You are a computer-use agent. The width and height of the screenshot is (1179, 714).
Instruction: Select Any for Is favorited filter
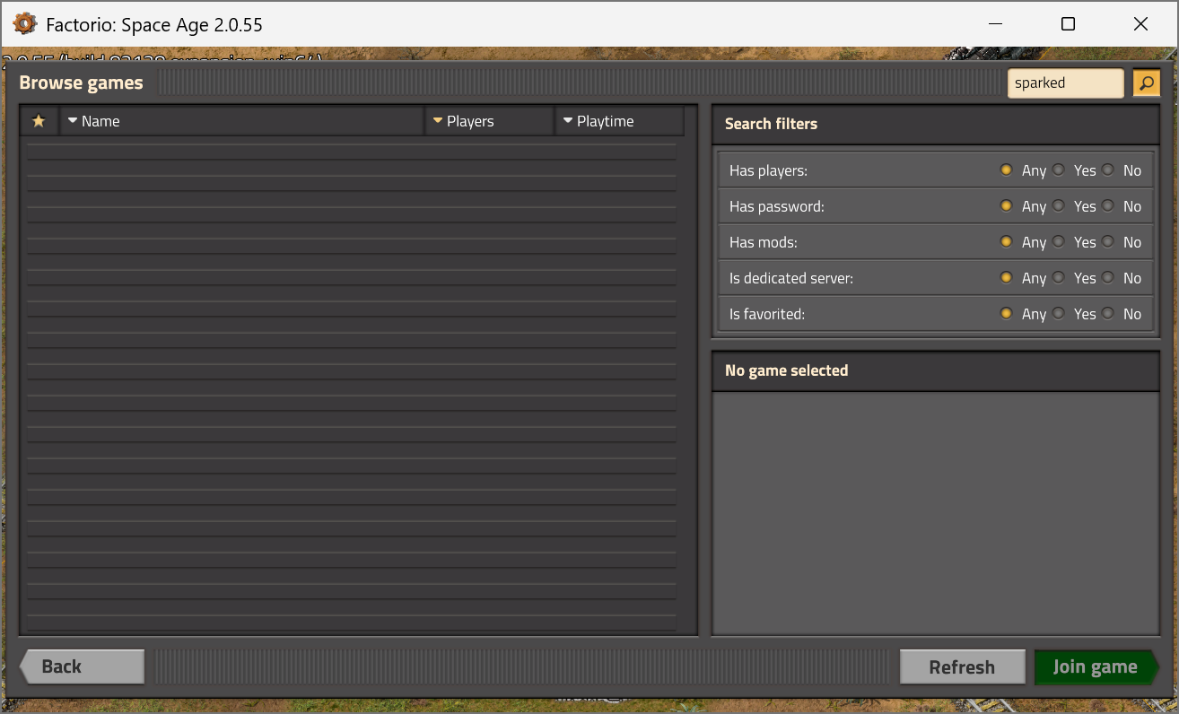[x=1006, y=313]
